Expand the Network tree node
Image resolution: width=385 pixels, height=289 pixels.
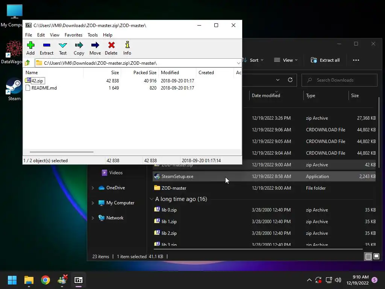click(x=93, y=218)
